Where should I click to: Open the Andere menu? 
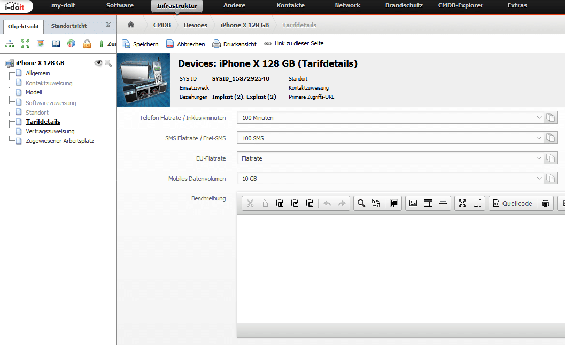point(234,5)
